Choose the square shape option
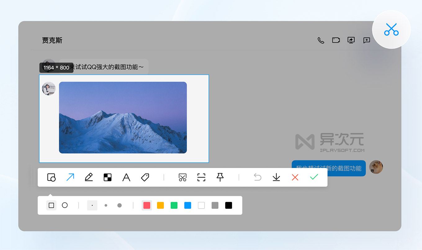Viewport: 422px width, 250px height. pos(51,205)
